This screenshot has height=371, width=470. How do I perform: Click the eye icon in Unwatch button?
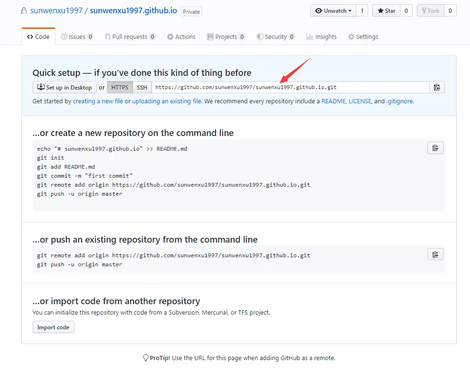tap(319, 11)
